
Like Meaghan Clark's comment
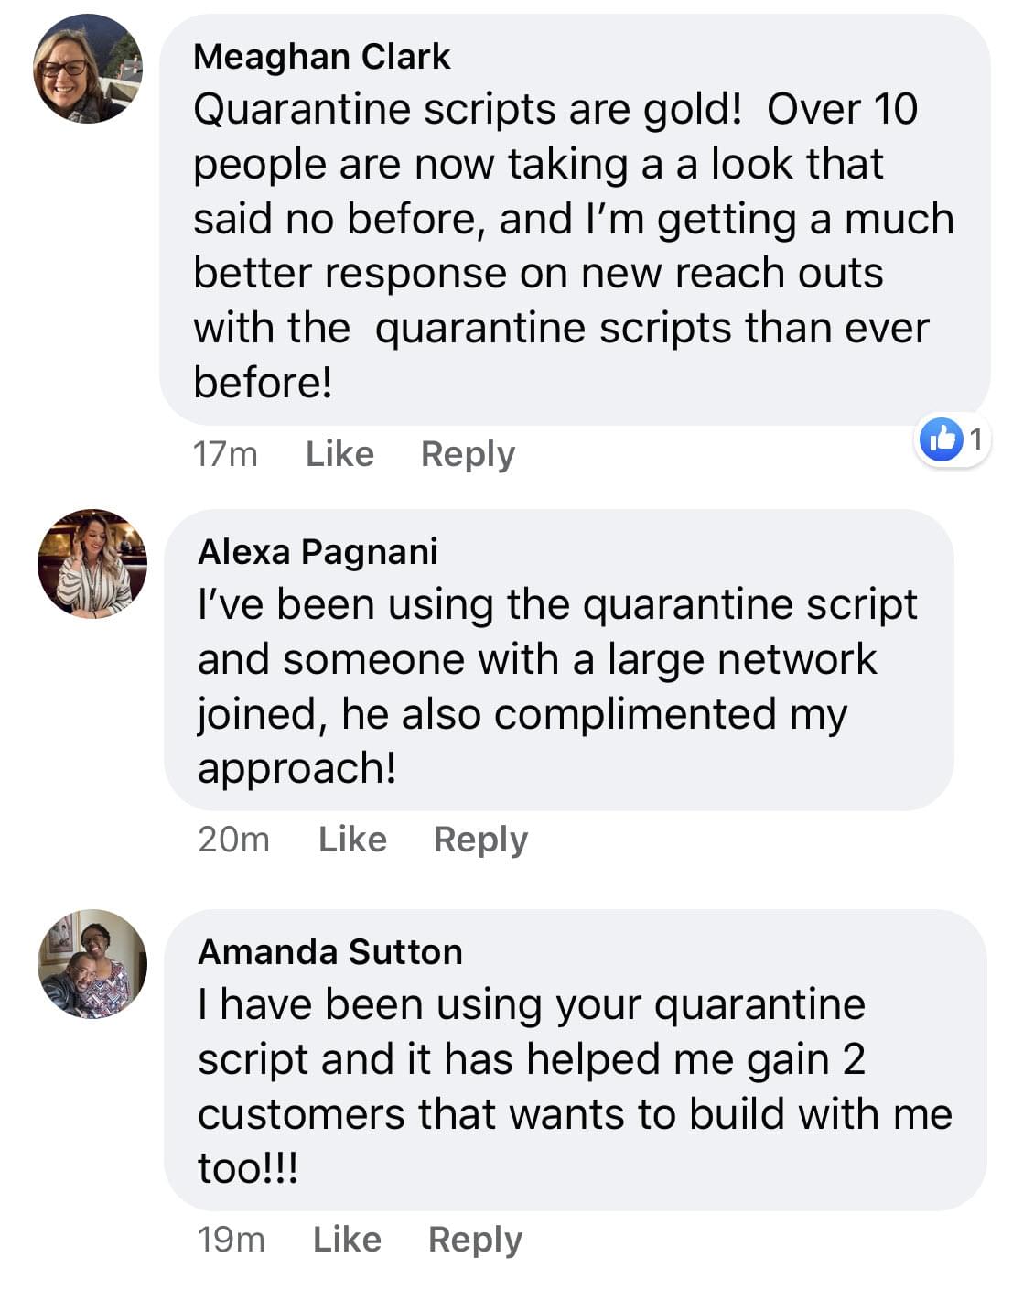(x=339, y=454)
